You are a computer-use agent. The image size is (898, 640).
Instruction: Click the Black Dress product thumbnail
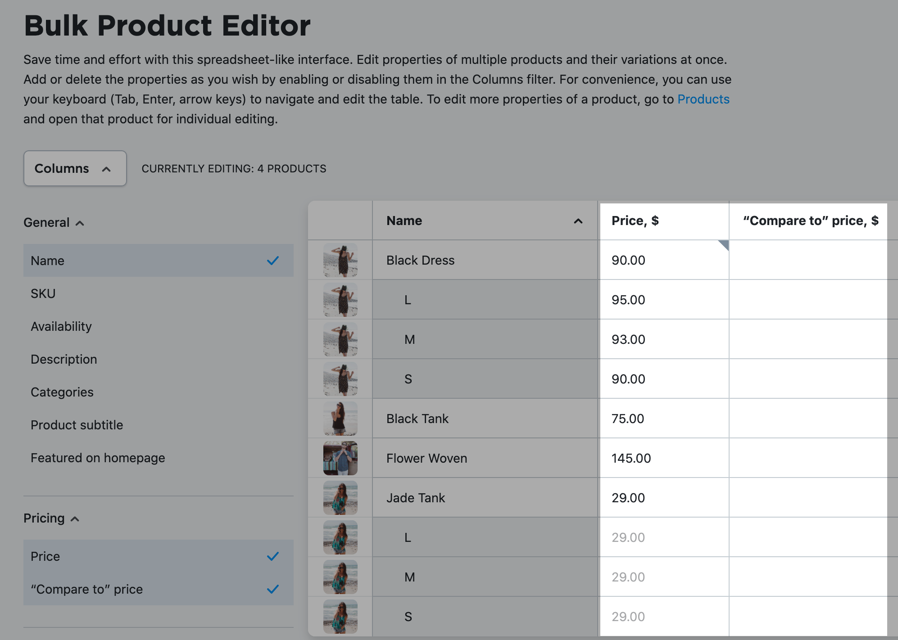[x=340, y=260]
